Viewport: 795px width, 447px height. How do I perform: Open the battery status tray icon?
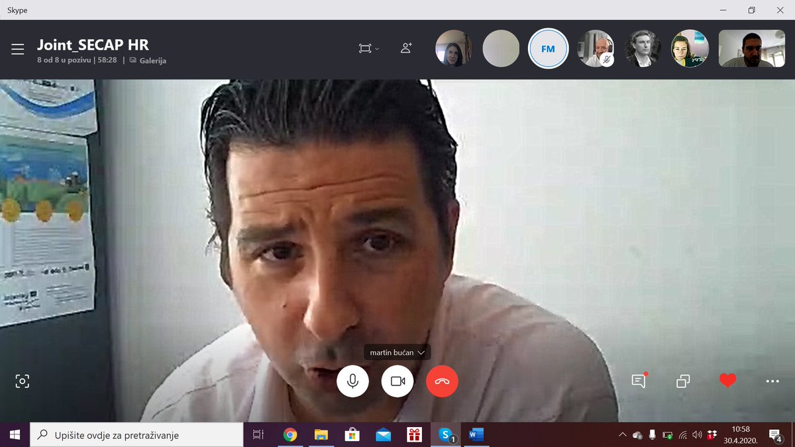[x=667, y=435]
